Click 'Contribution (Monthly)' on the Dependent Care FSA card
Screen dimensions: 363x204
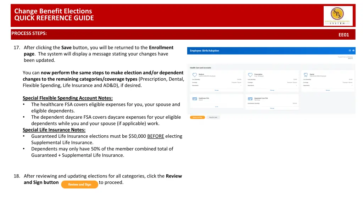[x=254, y=103]
